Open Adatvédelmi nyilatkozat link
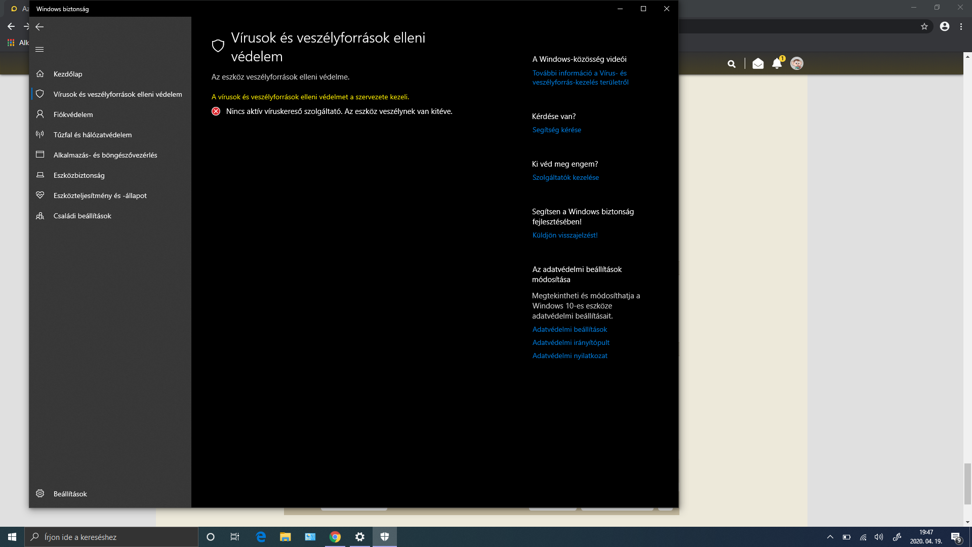Image resolution: width=972 pixels, height=547 pixels. coord(570,356)
